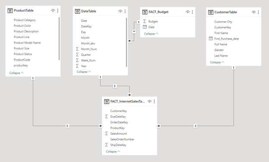The height and width of the screenshot is (162, 269).
Task: Select the Product Color field
Action: point(22,25)
